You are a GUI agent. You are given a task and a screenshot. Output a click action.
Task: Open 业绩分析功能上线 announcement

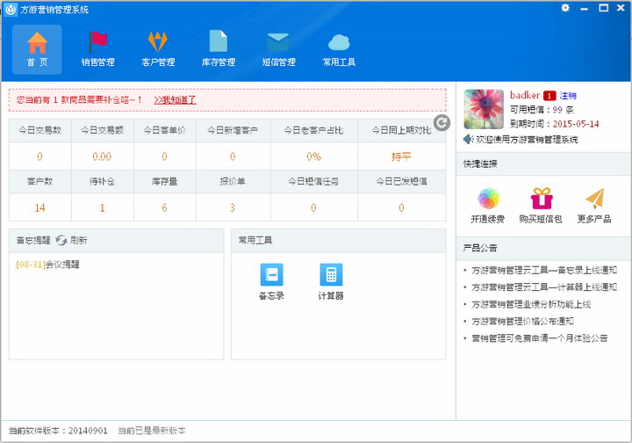point(531,304)
